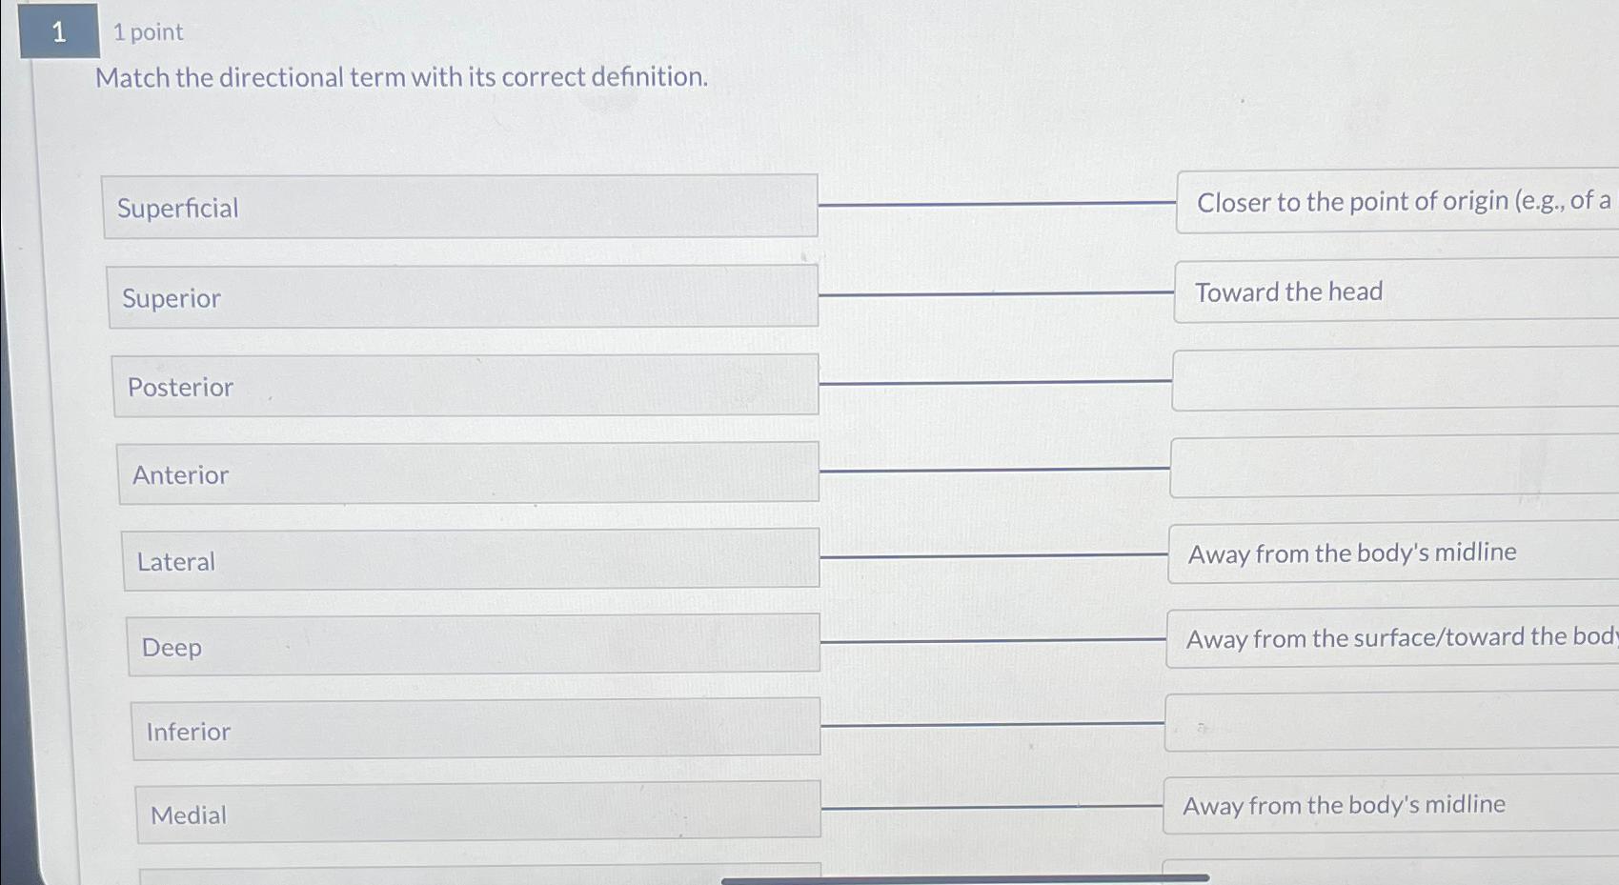Viewport: 1619px width, 885px height.
Task: Select the Posterior term box
Action: pyautogui.click(x=467, y=384)
